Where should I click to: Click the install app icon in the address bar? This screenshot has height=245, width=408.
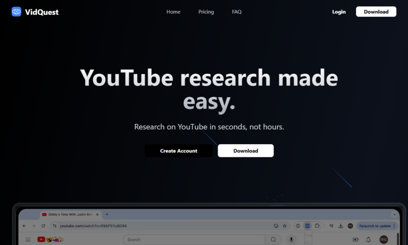276,226
